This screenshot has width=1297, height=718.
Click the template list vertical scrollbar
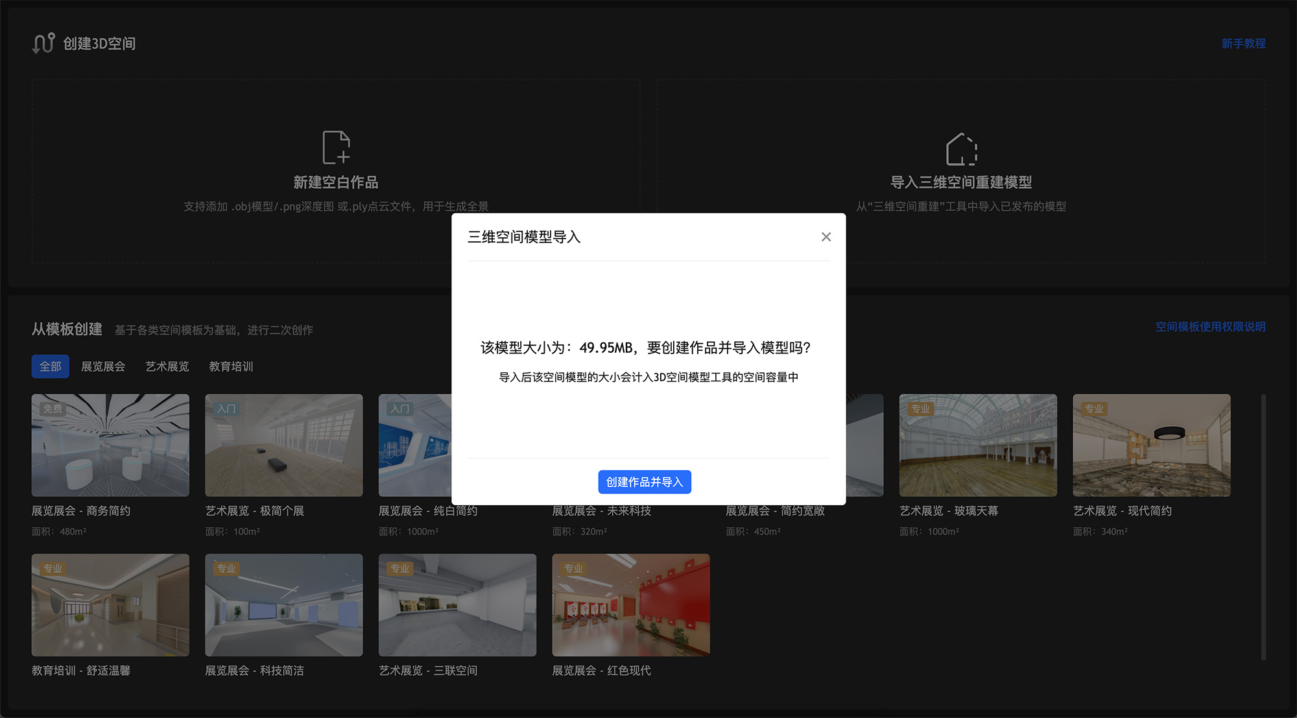tap(1263, 527)
